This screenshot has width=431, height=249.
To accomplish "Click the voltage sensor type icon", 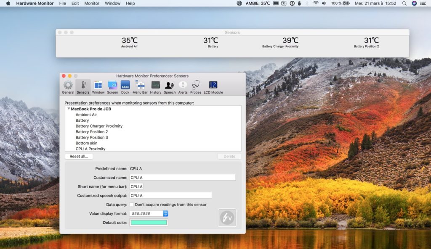I will [227, 218].
